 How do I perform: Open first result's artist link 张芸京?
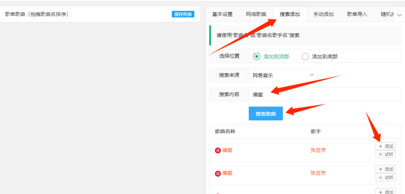pyautogui.click(x=318, y=150)
